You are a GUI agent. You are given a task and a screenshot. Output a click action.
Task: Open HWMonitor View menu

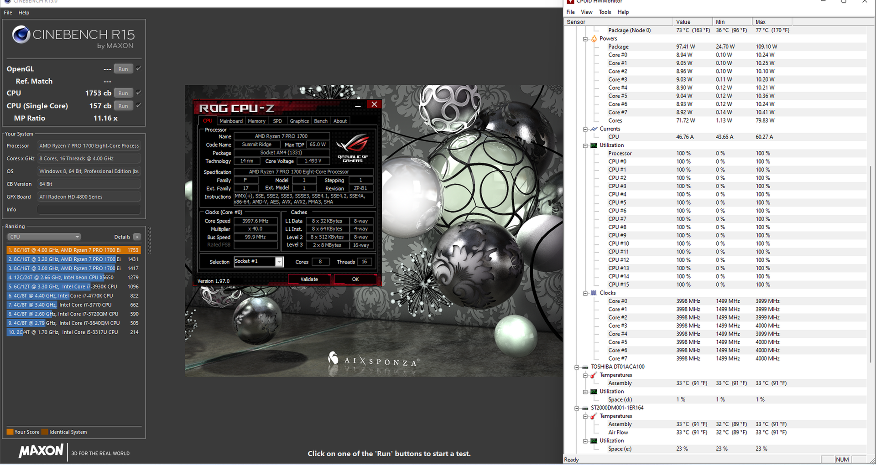click(587, 12)
